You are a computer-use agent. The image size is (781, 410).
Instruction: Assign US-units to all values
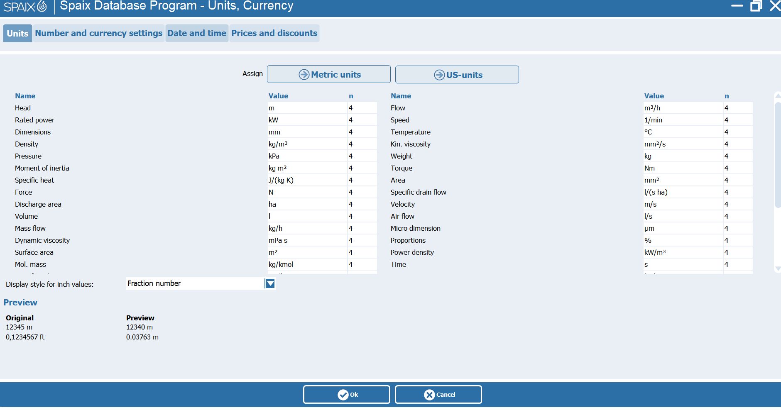[457, 75]
